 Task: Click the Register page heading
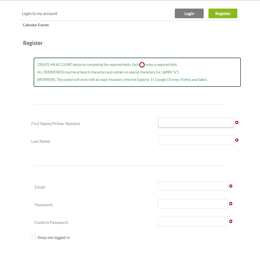(x=33, y=43)
